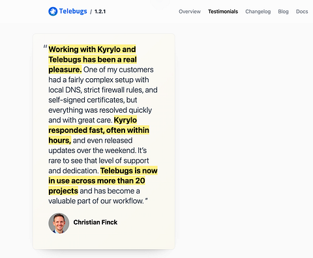Click Christian Finck's avatar photo
This screenshot has height=258, width=313.
[59, 223]
